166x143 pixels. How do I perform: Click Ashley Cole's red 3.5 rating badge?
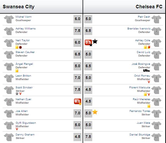88,43
